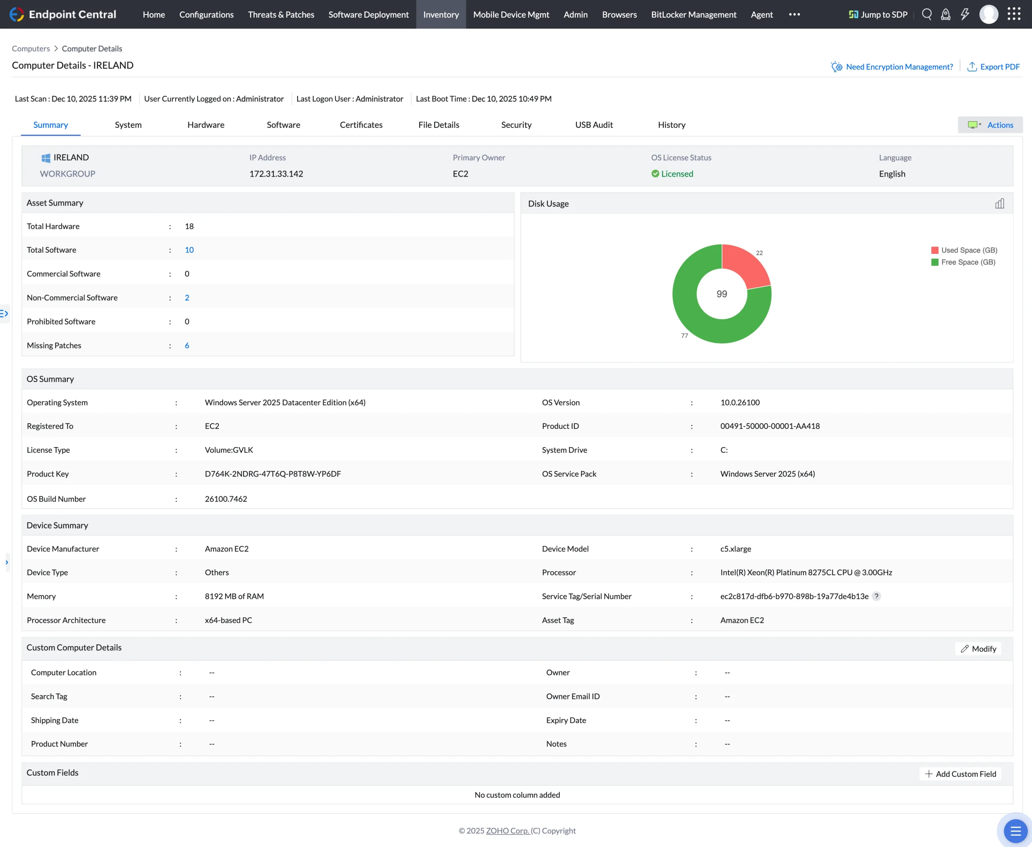Switch to the Security tab
1032x847 pixels.
point(516,125)
